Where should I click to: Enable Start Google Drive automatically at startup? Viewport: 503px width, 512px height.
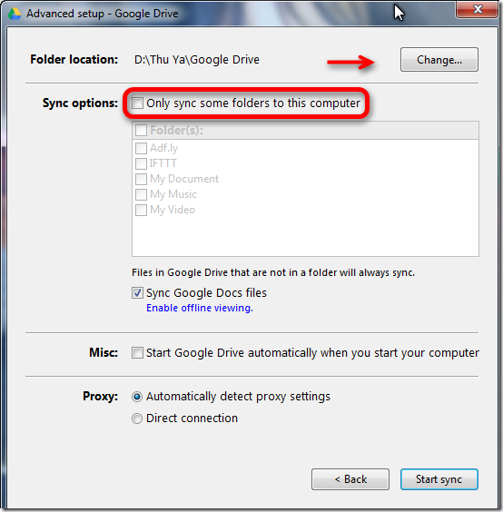[137, 352]
